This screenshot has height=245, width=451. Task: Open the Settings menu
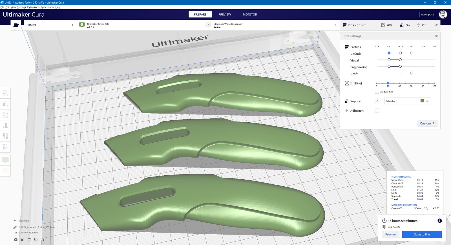click(21, 7)
